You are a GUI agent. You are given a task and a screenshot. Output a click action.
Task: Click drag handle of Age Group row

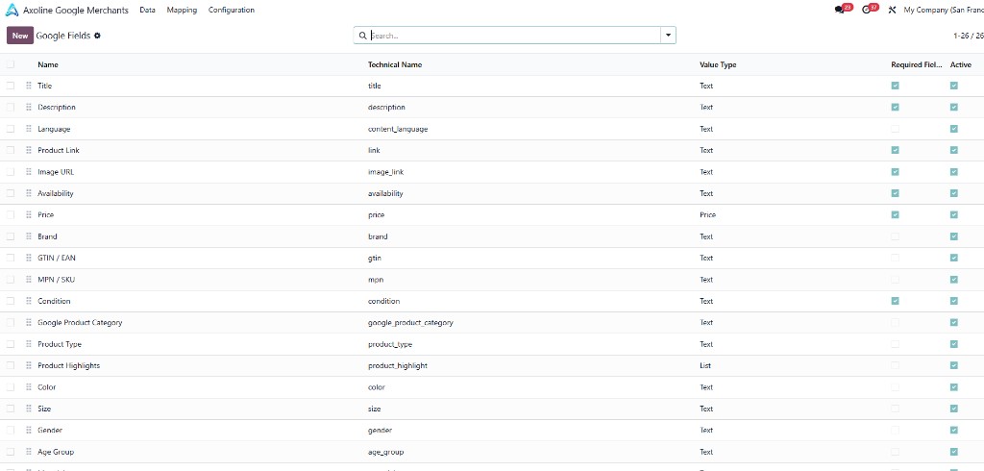29,452
